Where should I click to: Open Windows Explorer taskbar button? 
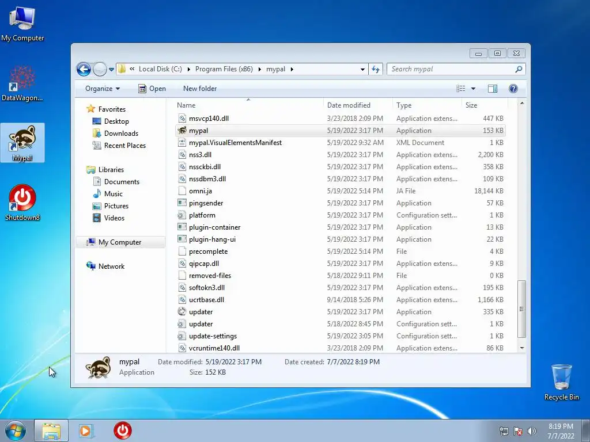pyautogui.click(x=51, y=430)
